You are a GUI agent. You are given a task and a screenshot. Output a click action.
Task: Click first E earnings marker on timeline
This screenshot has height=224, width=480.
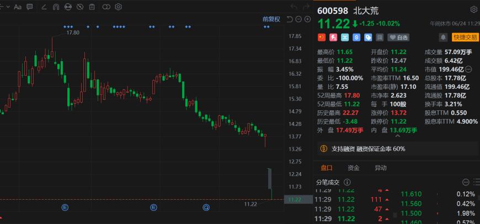tap(65, 208)
